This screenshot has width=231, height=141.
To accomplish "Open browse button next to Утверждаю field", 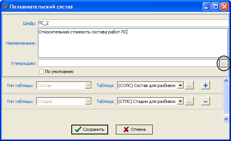I will pyautogui.click(x=224, y=63).
